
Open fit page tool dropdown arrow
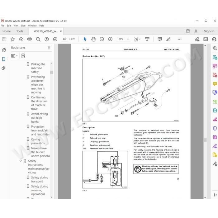click(140, 39)
